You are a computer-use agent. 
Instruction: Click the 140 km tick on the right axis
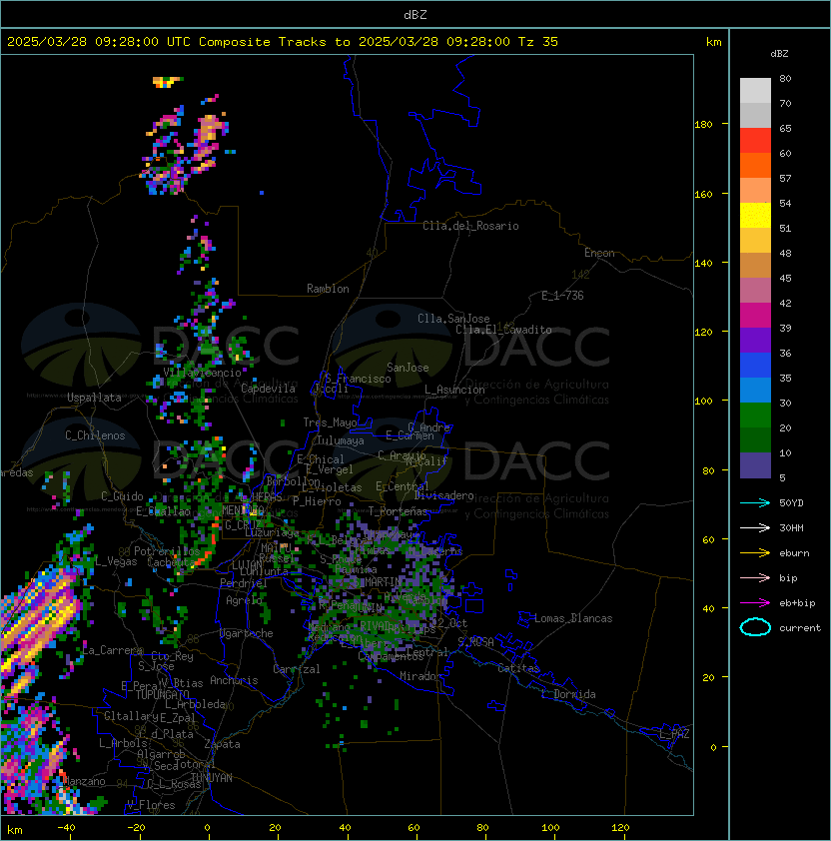[x=703, y=263]
